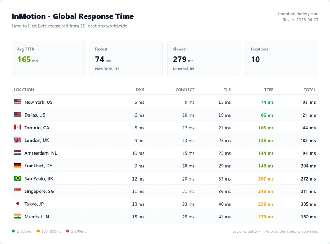
Task: Click the 144 ms TTFB value for Amsterdam
Action: pos(266,153)
